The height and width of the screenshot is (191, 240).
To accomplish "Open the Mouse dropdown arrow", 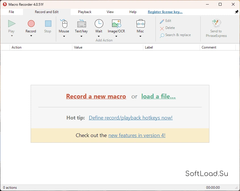I will (x=64, y=36).
